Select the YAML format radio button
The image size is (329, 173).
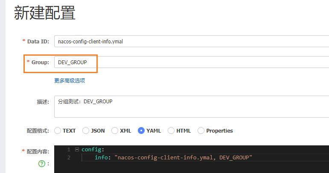click(141, 130)
